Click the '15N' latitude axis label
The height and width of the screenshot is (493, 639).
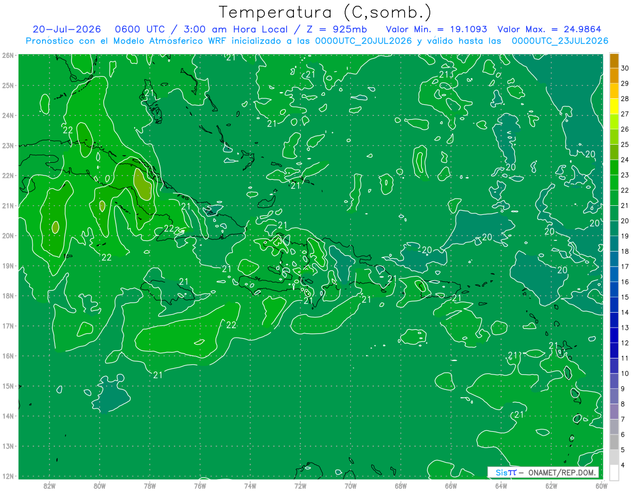pyautogui.click(x=8, y=386)
